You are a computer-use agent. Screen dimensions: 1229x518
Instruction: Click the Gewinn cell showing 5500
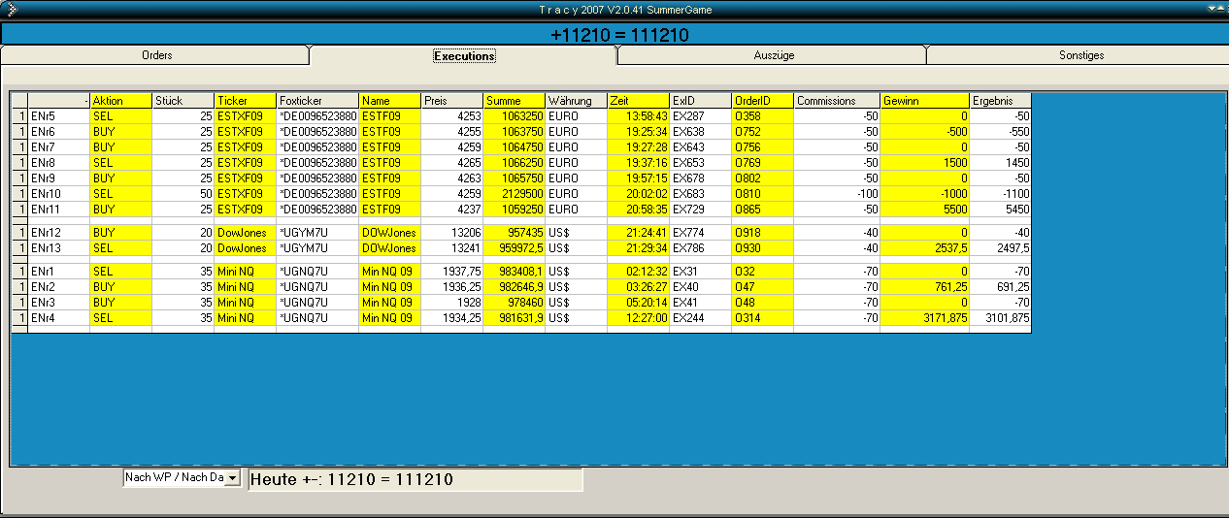(x=924, y=210)
